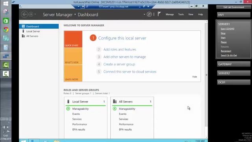Click Add other servers to manage
Image resolution: width=252 pixels, height=142 pixels.
(x=124, y=57)
